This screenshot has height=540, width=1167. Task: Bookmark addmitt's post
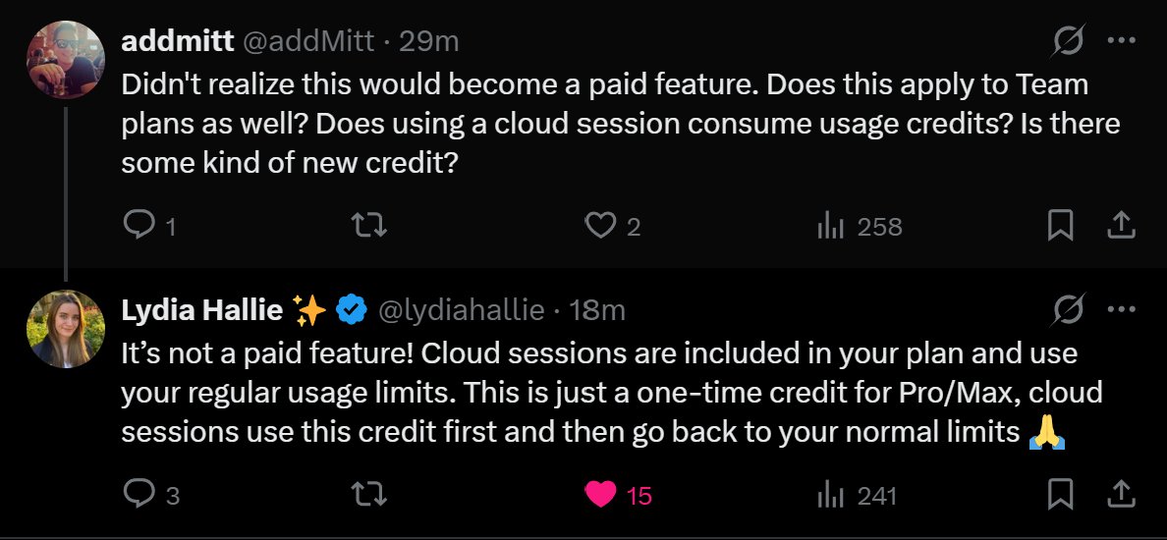point(1060,226)
